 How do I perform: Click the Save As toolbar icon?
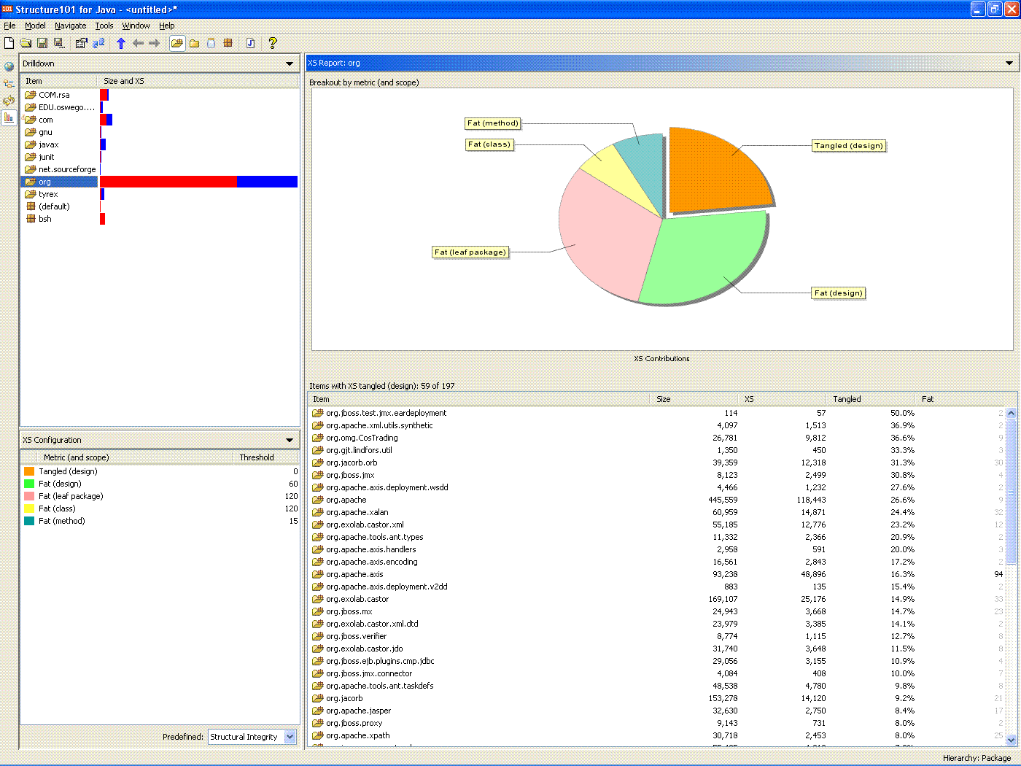59,43
